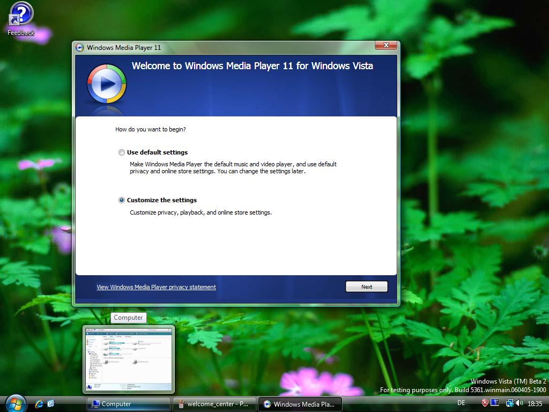Click the 'Customize privacy, playback, and online store settings.' description

(x=201, y=212)
